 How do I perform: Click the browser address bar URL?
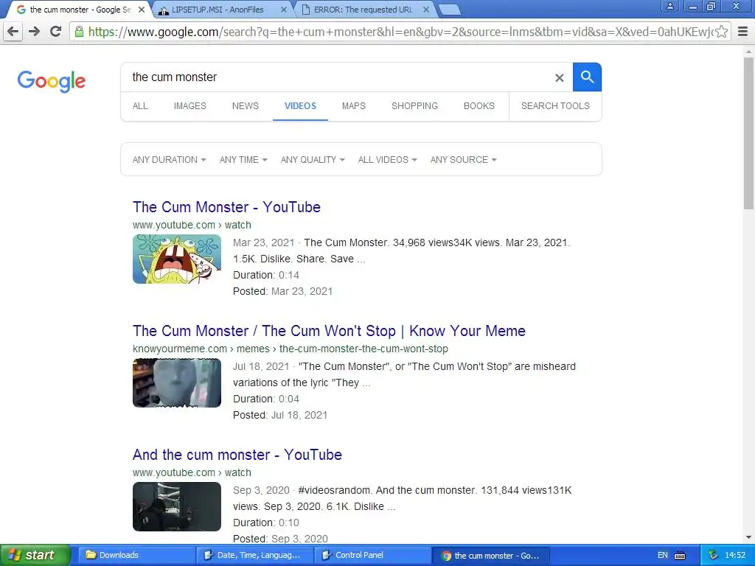click(400, 32)
